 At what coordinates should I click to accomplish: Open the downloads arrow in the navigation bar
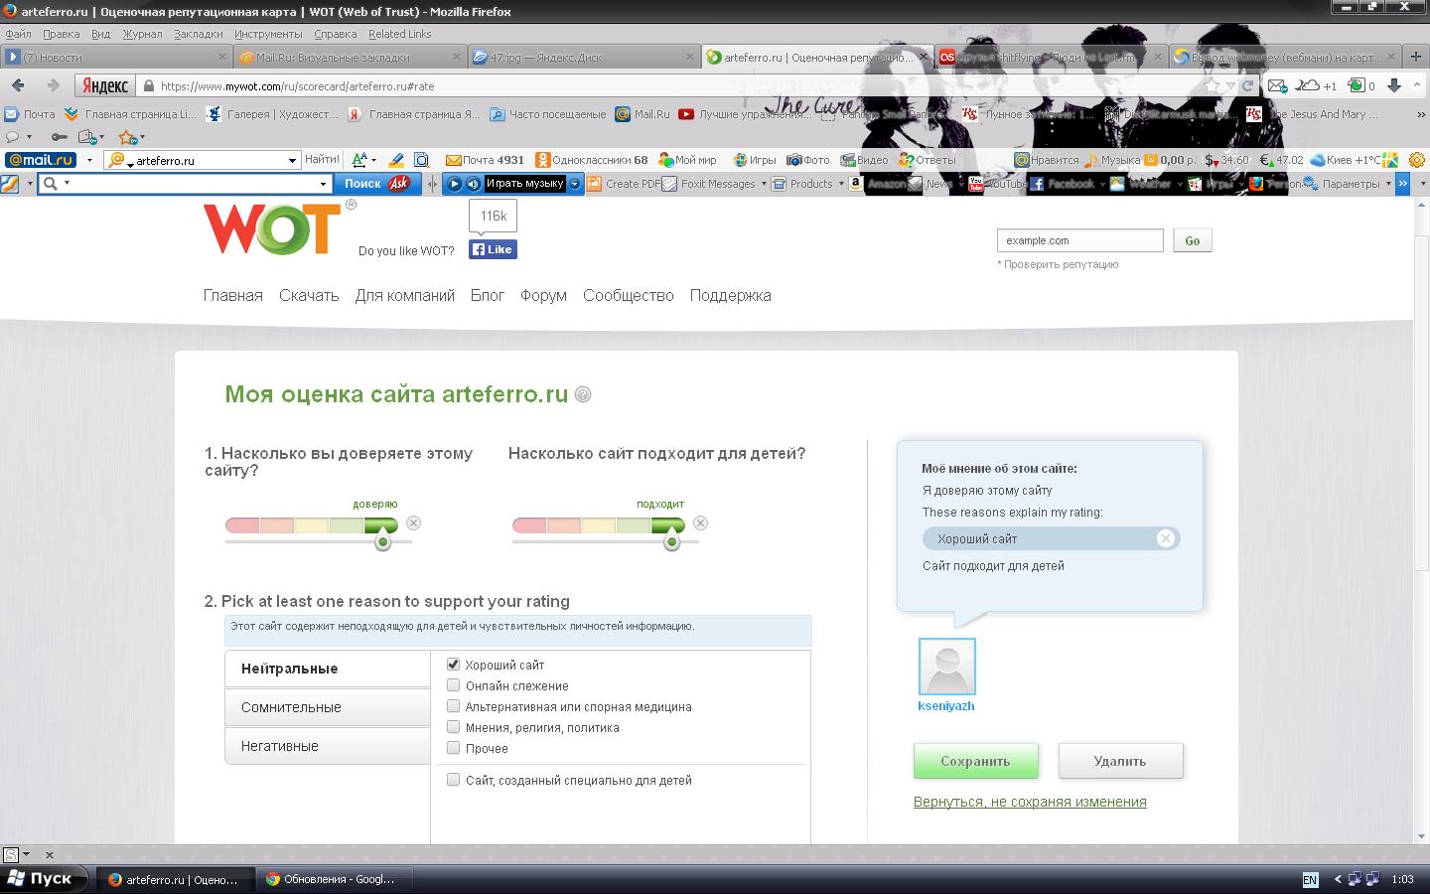(1394, 86)
